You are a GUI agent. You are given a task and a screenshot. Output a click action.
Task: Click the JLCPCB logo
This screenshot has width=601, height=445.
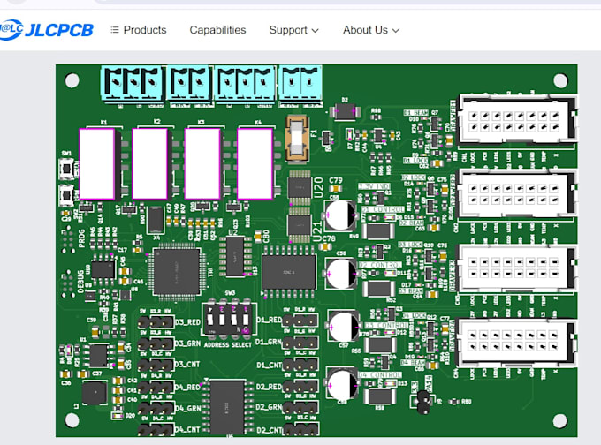[46, 29]
